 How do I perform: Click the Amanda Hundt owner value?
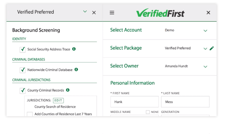point(176,66)
